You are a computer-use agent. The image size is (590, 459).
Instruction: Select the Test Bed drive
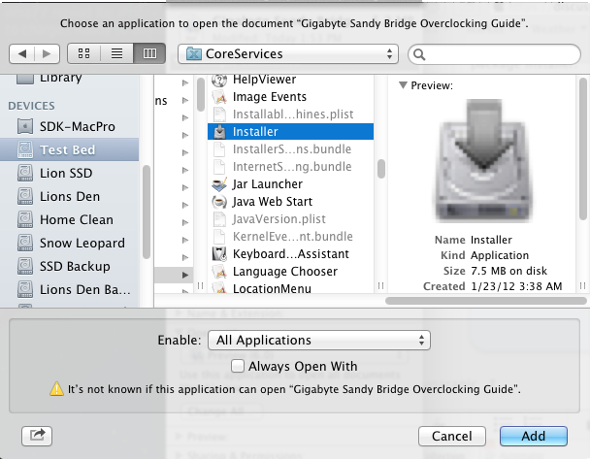[x=70, y=149]
